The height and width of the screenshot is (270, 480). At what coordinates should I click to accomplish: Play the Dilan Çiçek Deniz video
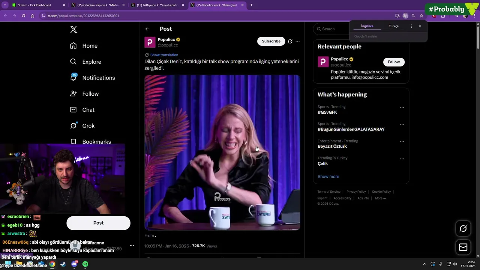222,152
